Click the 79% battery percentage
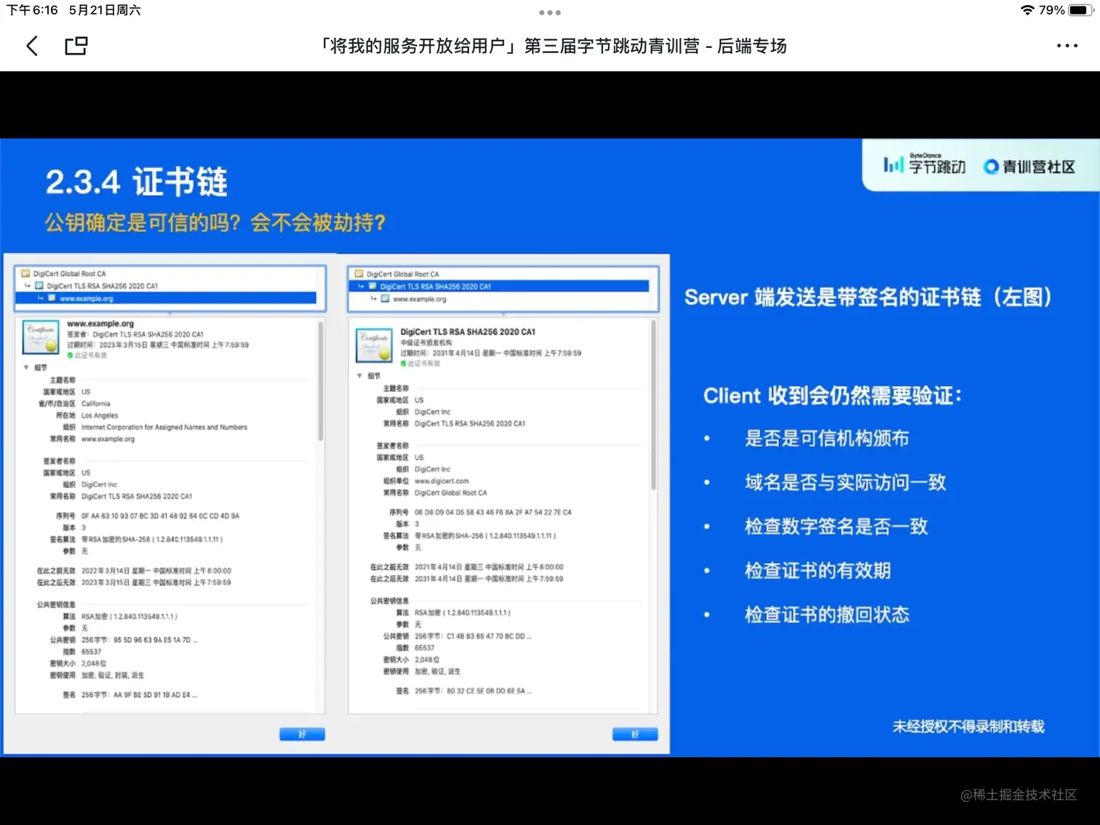This screenshot has height=825, width=1100. (1052, 10)
